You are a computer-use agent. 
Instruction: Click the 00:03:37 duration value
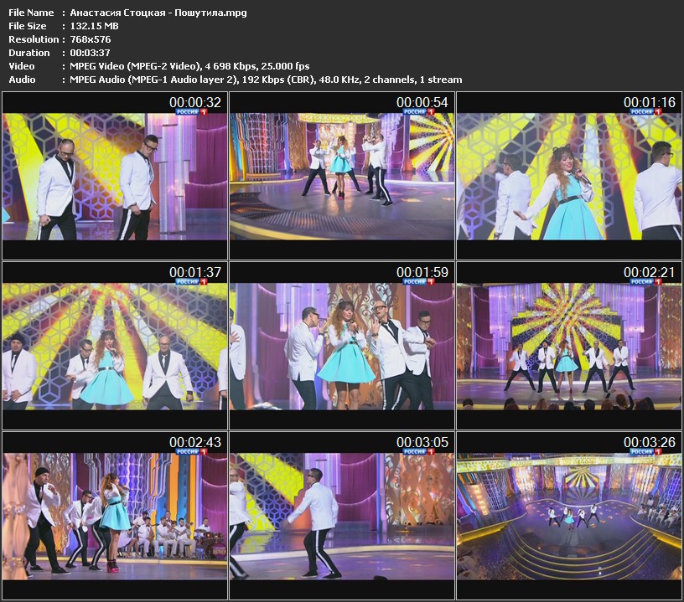click(91, 53)
